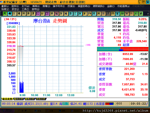
Task: Open the 工具(T) menu
Action: pos(25,9)
